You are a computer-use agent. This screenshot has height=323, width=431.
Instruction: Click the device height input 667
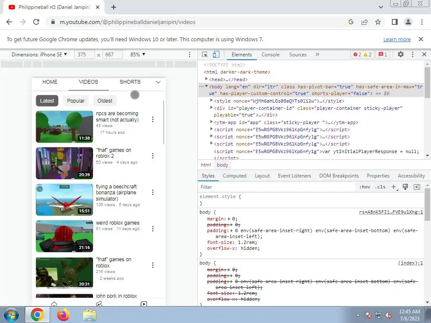[x=112, y=54]
